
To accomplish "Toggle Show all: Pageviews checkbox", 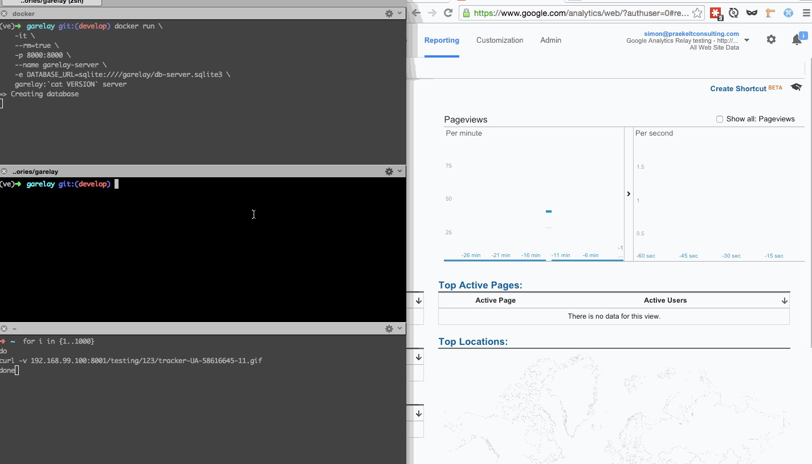I will coord(720,119).
